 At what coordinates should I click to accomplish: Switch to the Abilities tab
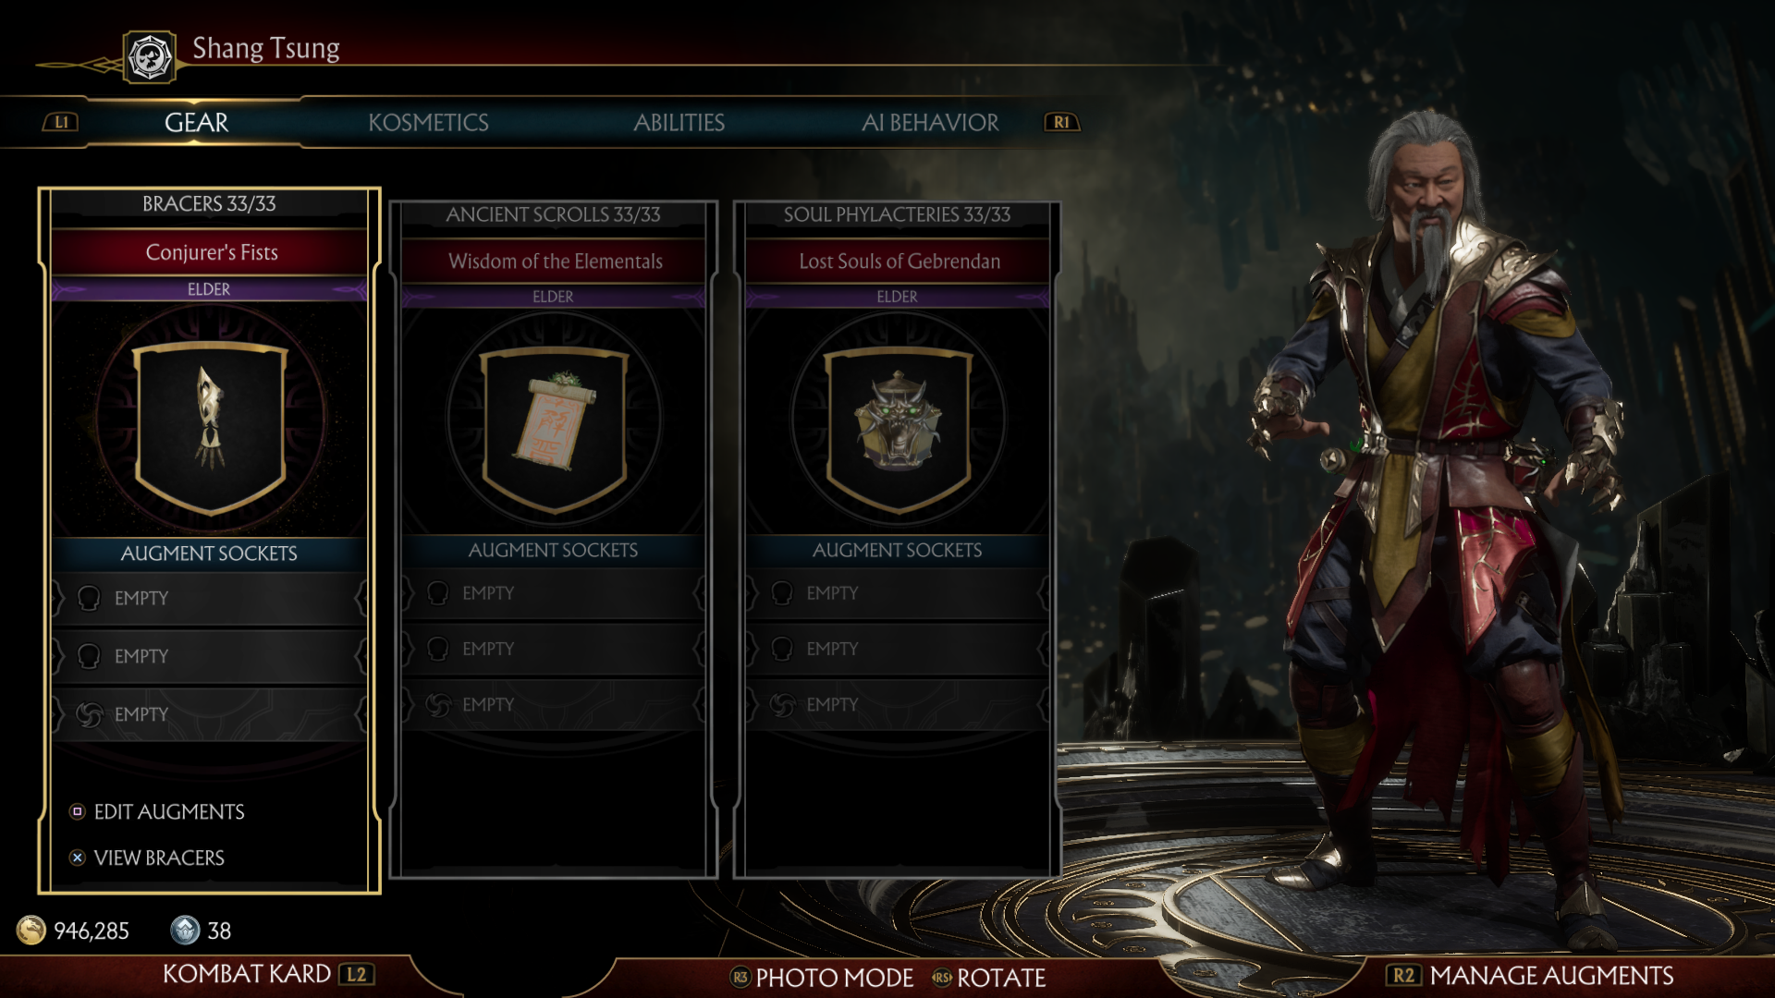tap(679, 122)
